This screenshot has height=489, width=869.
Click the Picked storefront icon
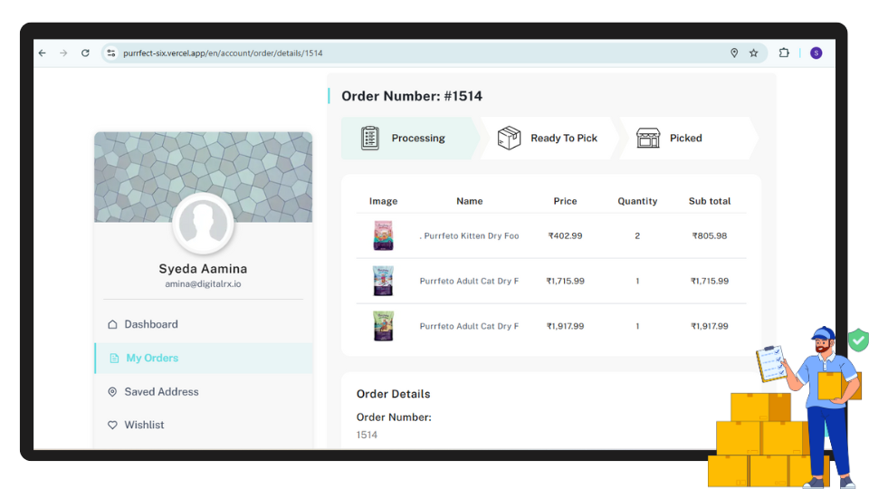tap(648, 138)
